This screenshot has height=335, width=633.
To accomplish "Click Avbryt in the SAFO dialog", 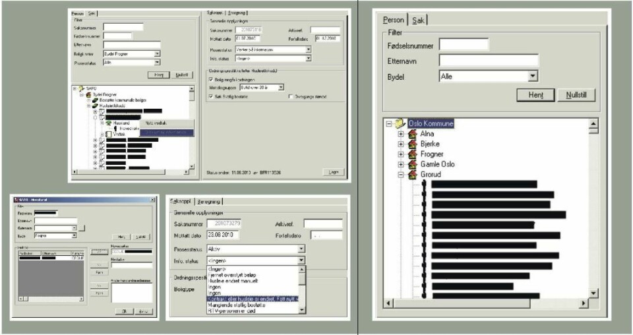I will [x=143, y=311].
